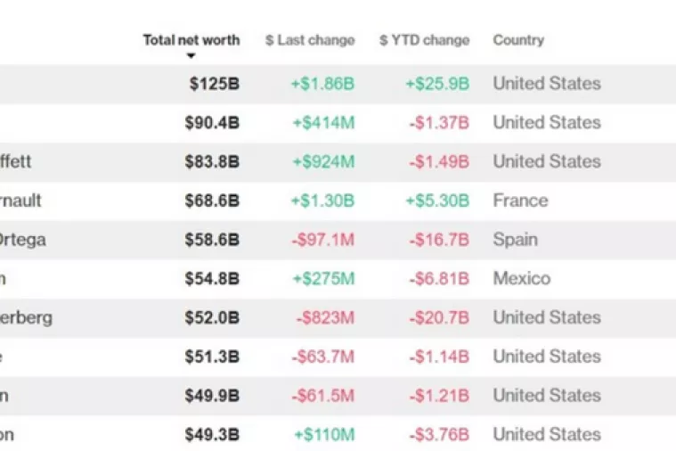Sort by Total net worth column header
Image resolution: width=676 pixels, height=451 pixels.
click(191, 40)
